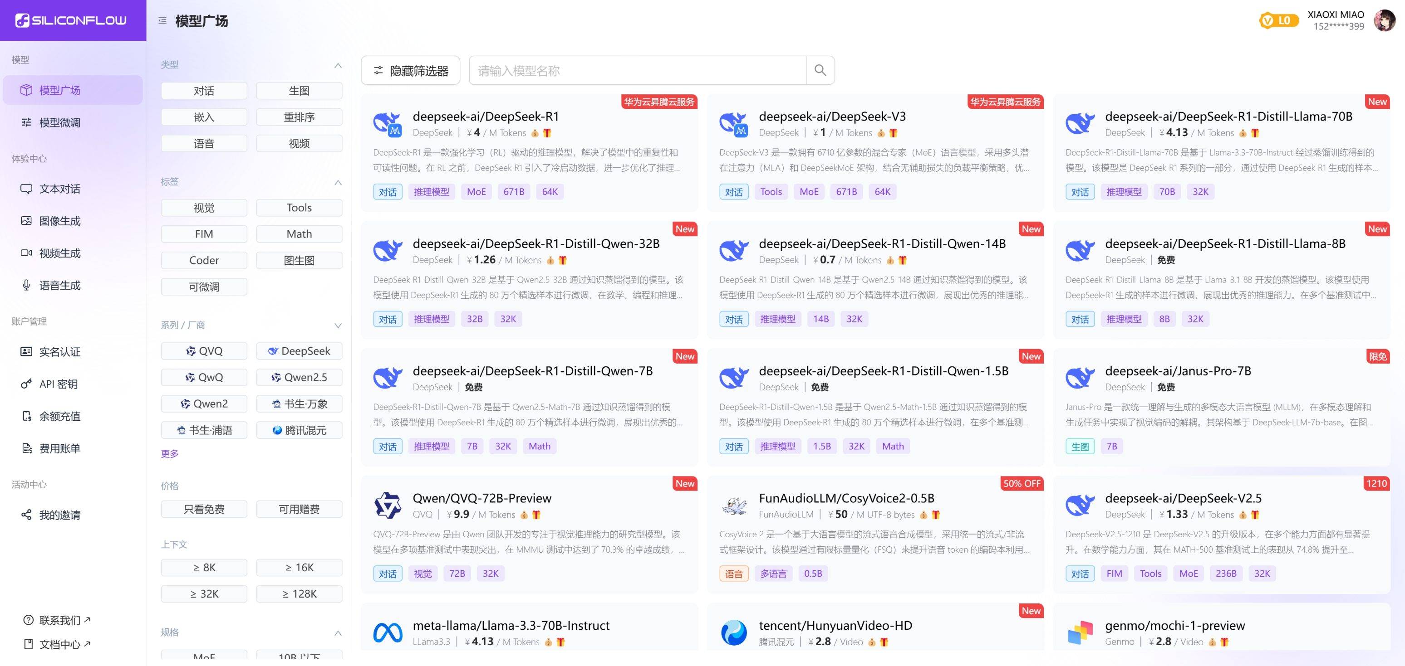Go to API 密钥 page

(58, 384)
